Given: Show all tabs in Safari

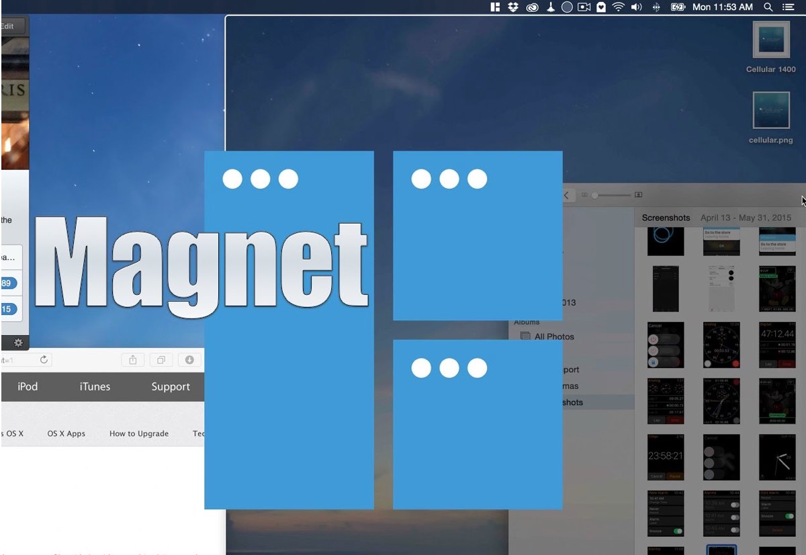Looking at the screenshot, I should point(161,360).
